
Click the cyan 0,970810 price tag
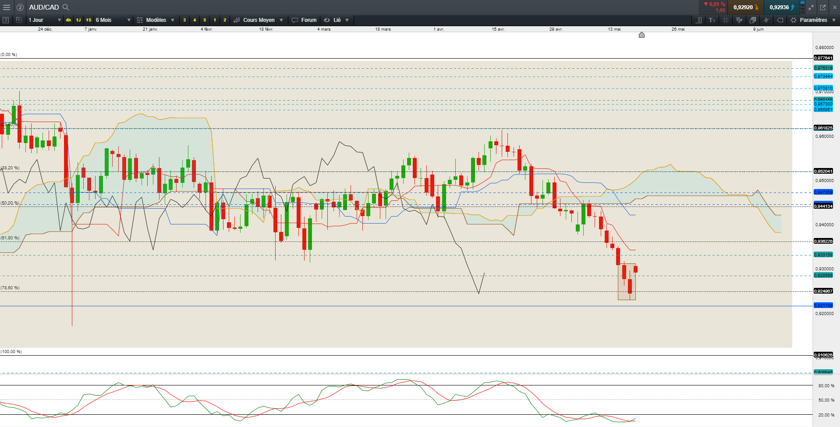pyautogui.click(x=823, y=88)
